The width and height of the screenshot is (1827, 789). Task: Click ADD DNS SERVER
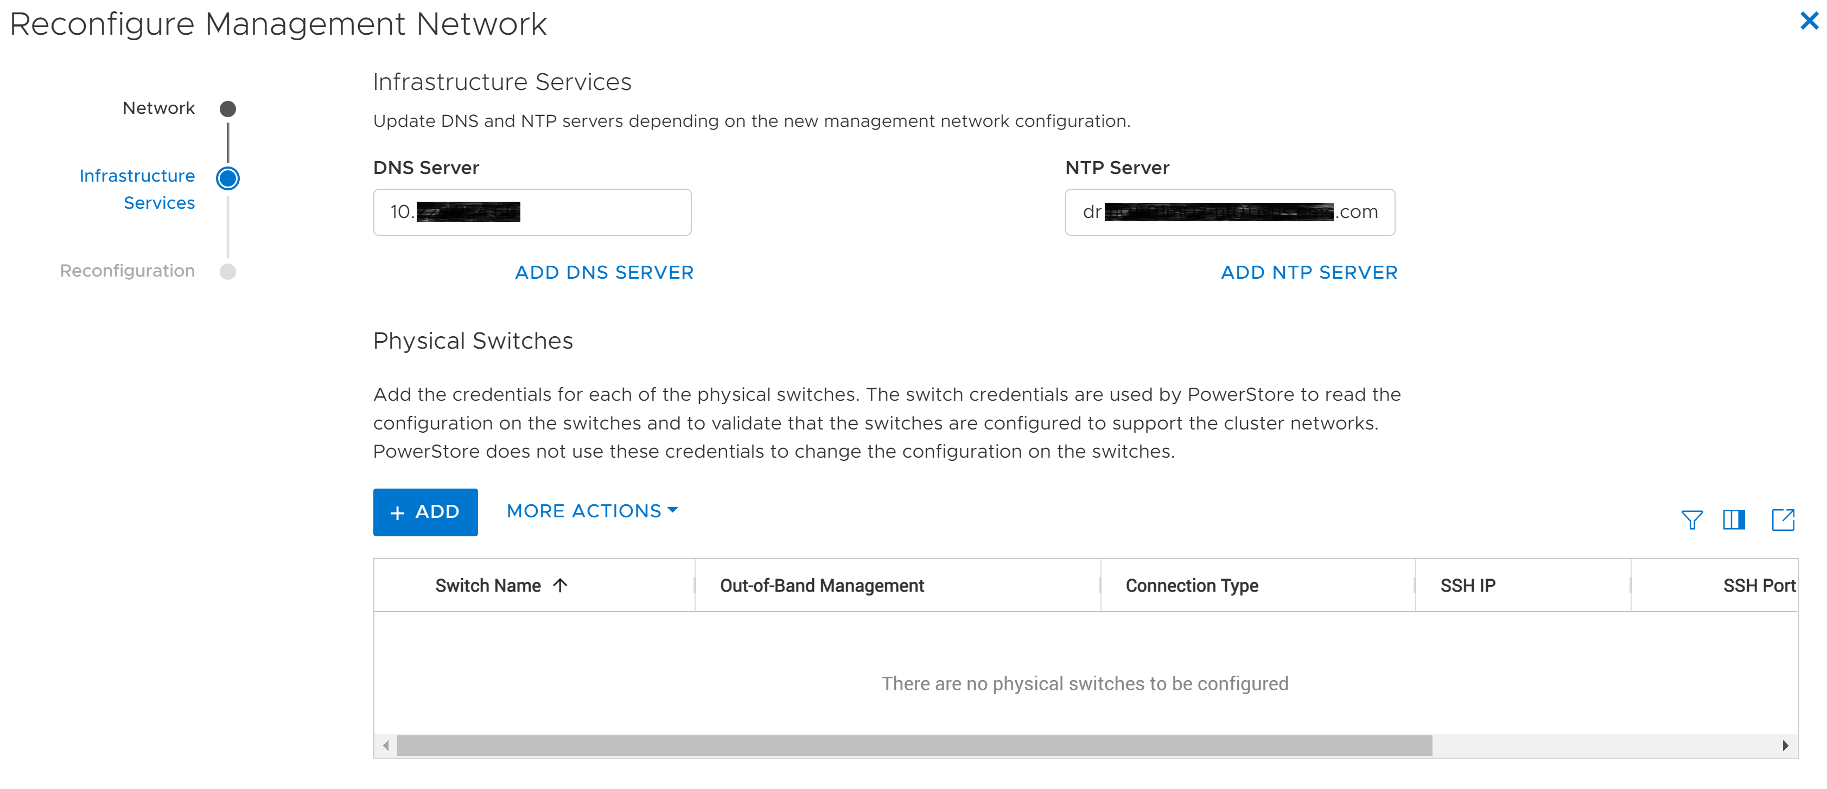(603, 272)
